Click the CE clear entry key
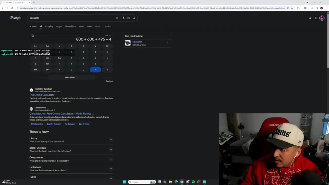 coord(107,46)
